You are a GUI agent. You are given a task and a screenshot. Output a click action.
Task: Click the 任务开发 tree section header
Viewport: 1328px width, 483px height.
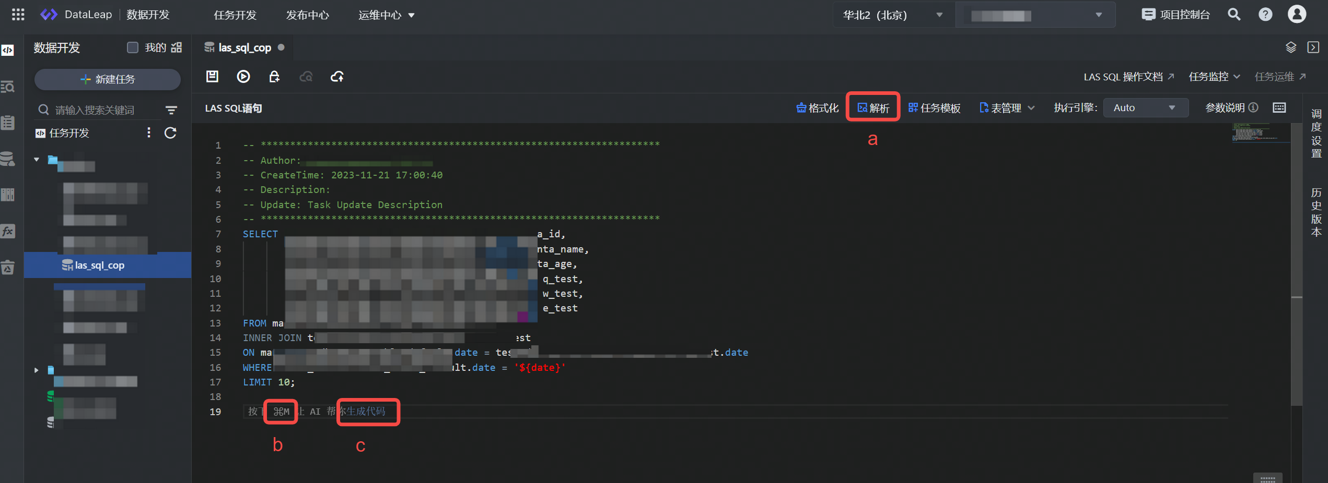click(69, 133)
